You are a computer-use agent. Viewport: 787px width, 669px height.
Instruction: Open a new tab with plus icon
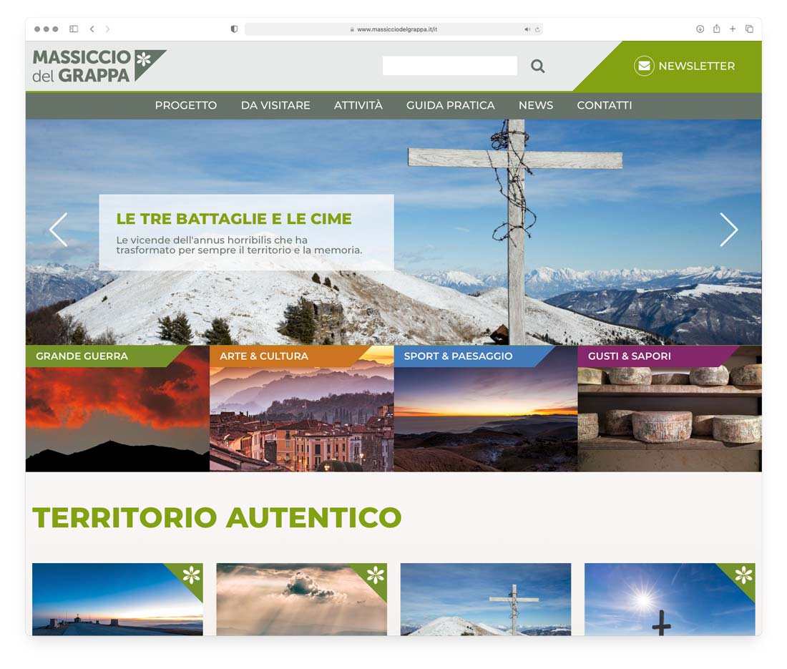733,29
